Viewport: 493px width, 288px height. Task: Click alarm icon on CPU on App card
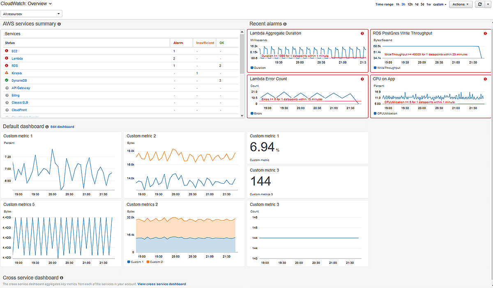486,79
